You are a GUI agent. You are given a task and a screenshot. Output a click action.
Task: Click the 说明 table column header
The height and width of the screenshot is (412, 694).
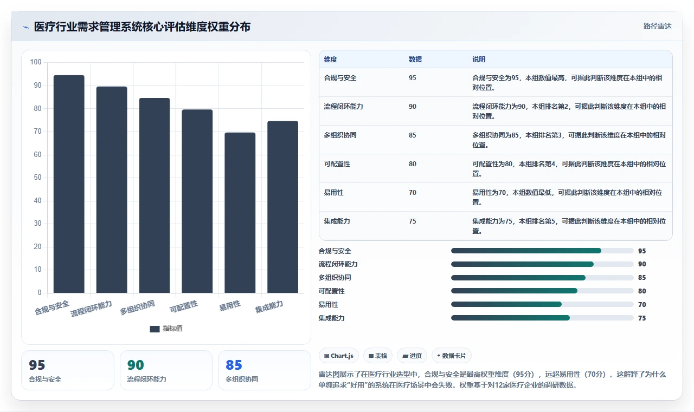point(479,59)
